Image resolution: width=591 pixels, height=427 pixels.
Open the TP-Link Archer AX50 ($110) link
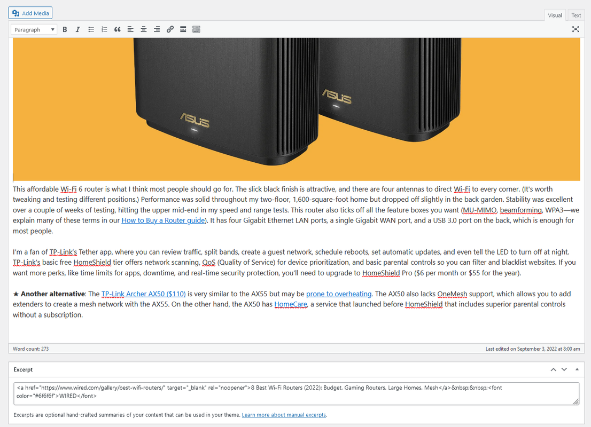tap(144, 294)
